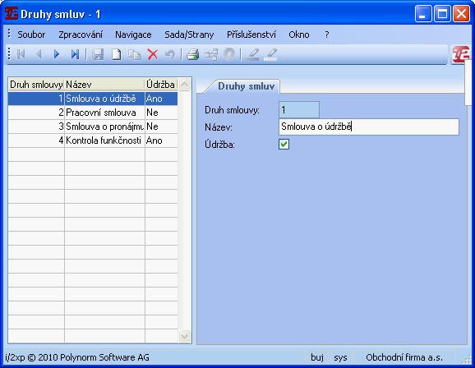Click the undo arrow icon

coord(170,54)
